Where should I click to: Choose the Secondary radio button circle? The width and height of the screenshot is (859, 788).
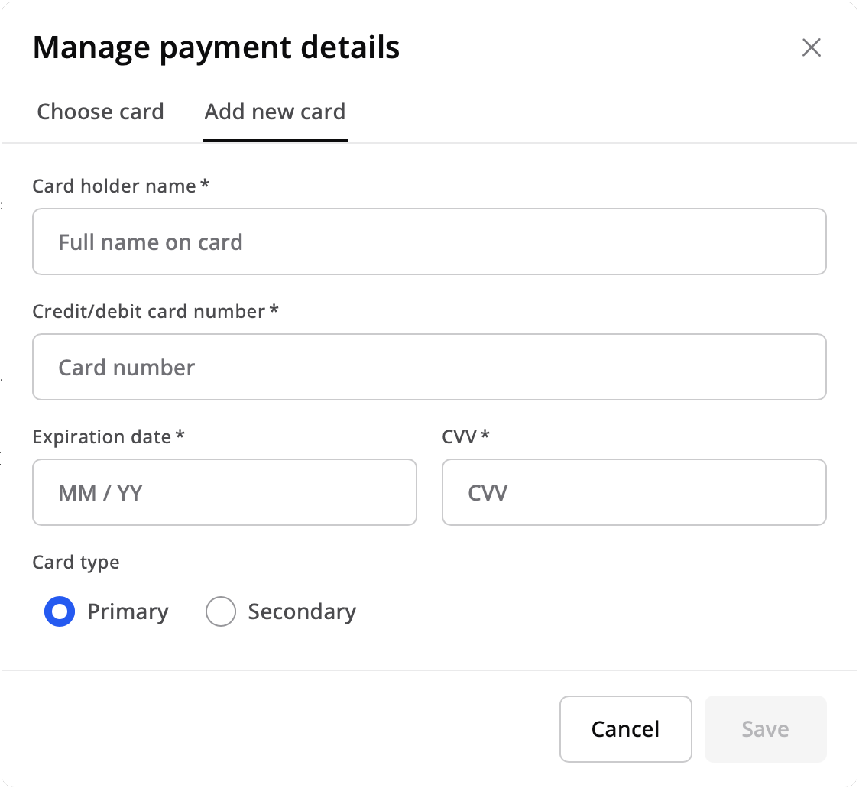point(221,611)
